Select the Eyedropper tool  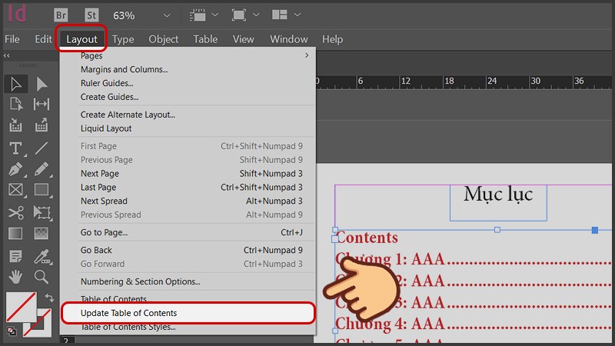42,257
